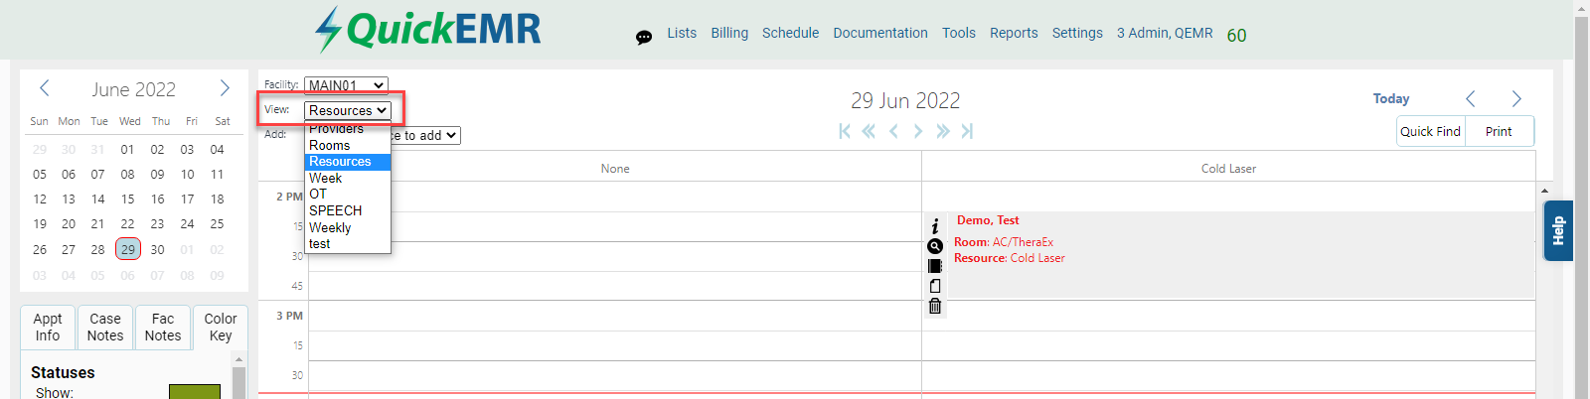Click the green status color swatch
The image size is (1590, 399).
click(x=195, y=392)
